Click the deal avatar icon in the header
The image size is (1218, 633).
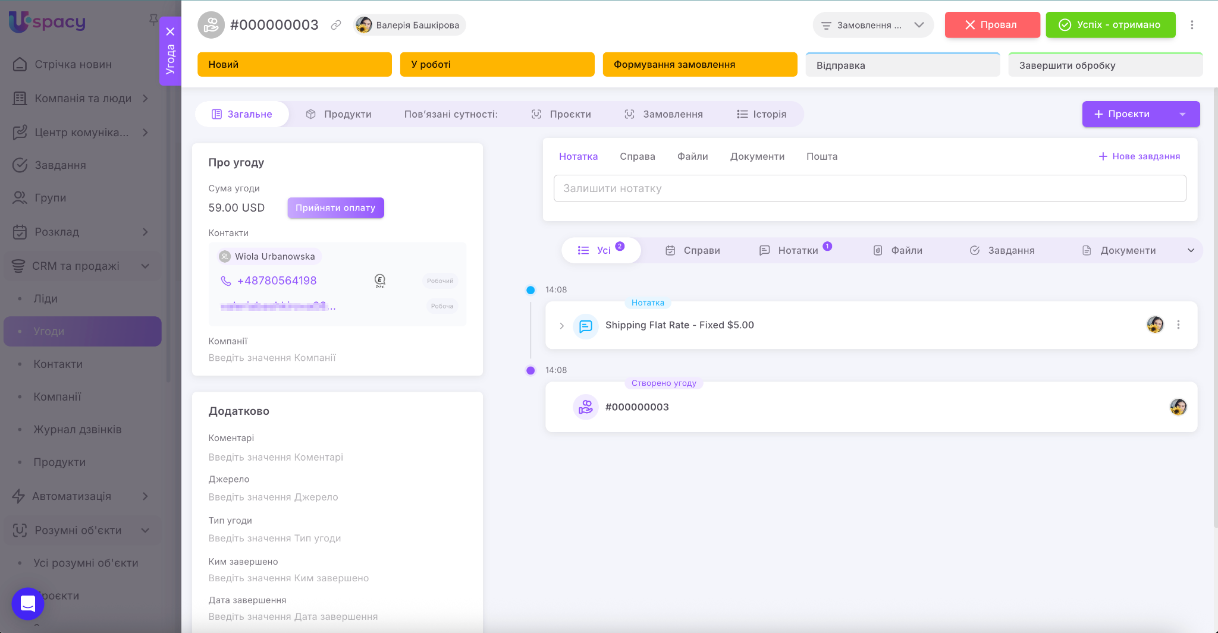click(x=211, y=25)
